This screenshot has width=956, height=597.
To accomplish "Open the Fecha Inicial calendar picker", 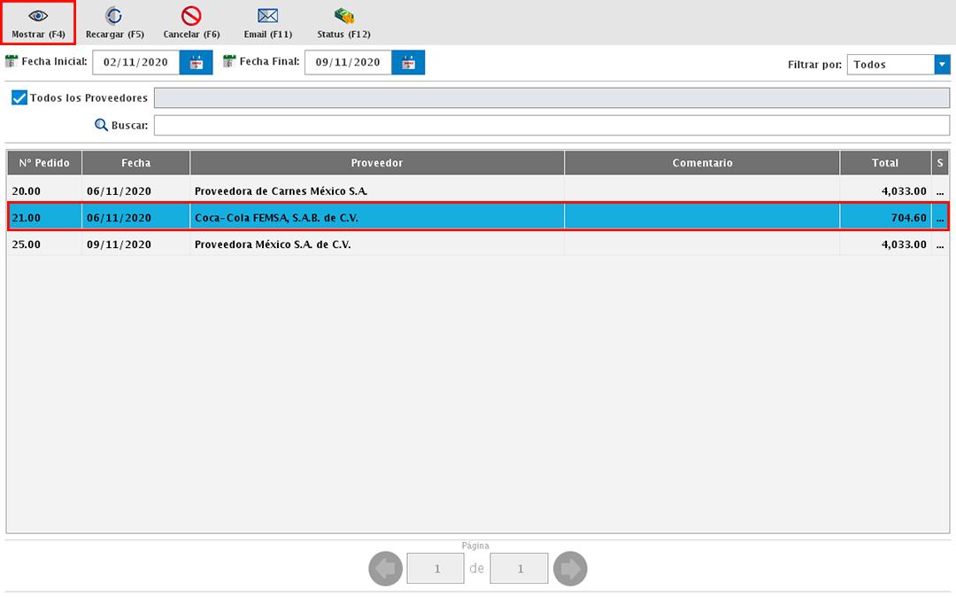I will 197,63.
